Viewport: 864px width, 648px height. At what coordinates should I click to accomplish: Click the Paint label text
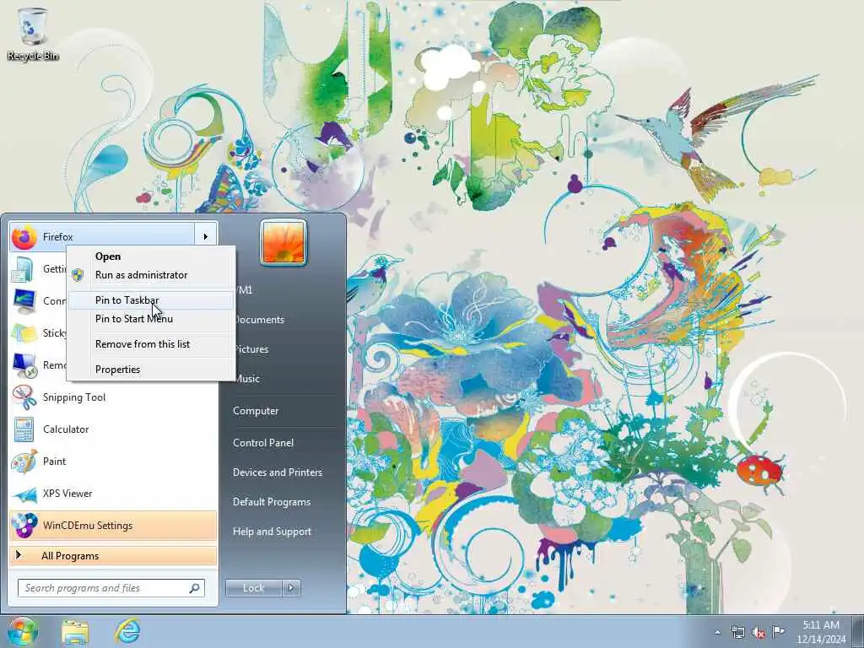tap(54, 462)
